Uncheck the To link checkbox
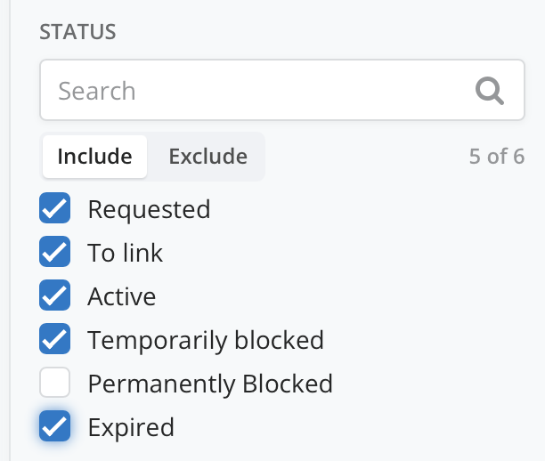The height and width of the screenshot is (461, 545). point(55,253)
